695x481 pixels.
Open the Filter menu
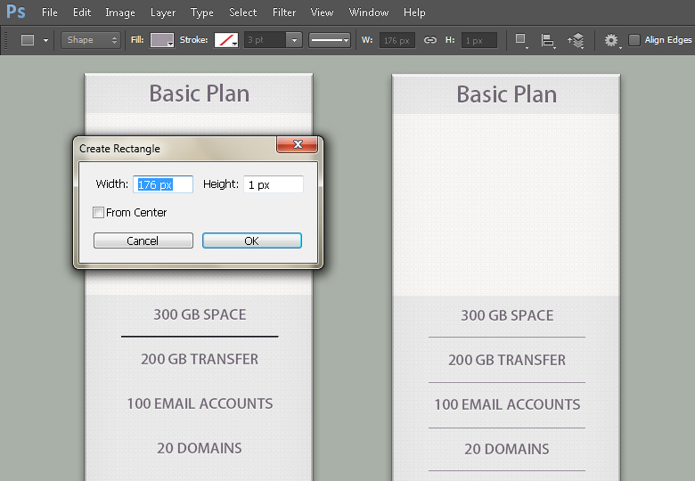tap(284, 12)
